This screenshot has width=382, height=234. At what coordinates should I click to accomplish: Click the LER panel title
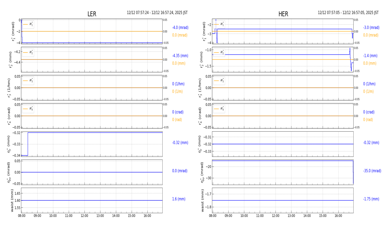92,14
